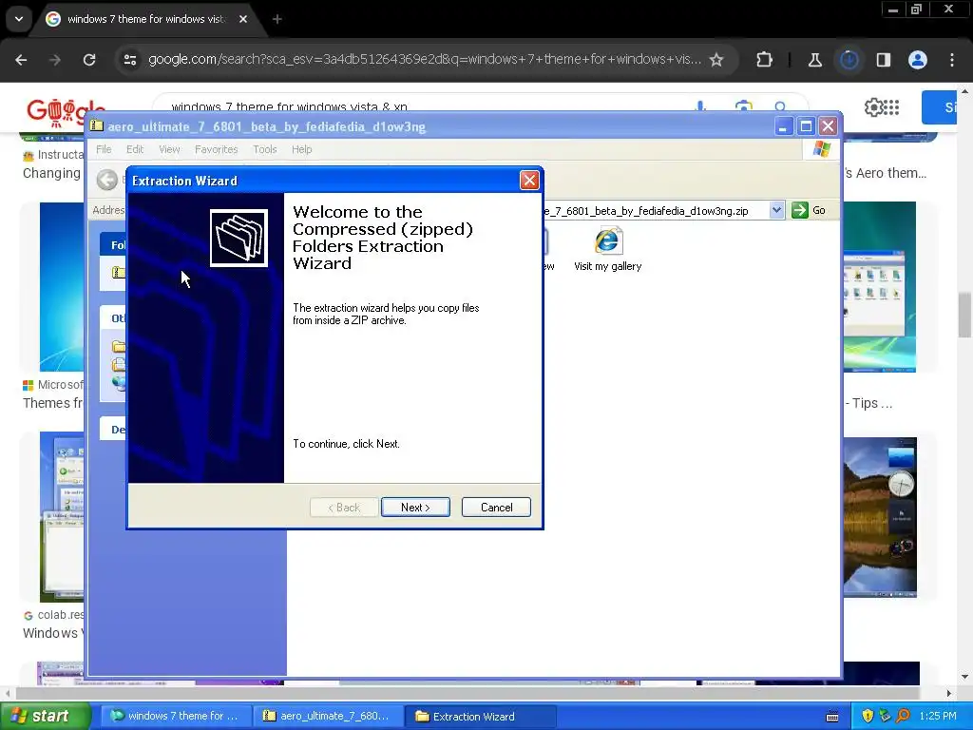Reload the Chrome page
Screen dimensions: 973x730
(x=89, y=60)
